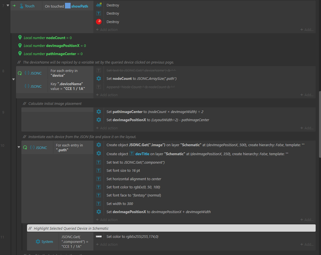
Task: Click the space invader sprite icon beside Destroy
Action: click(x=99, y=5)
